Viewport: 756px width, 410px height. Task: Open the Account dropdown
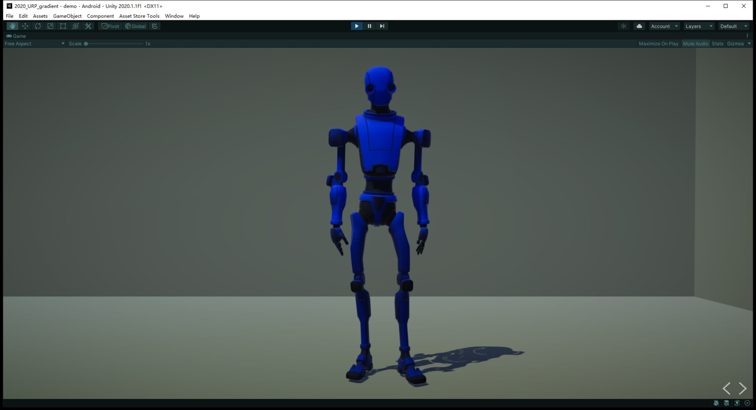pyautogui.click(x=664, y=26)
